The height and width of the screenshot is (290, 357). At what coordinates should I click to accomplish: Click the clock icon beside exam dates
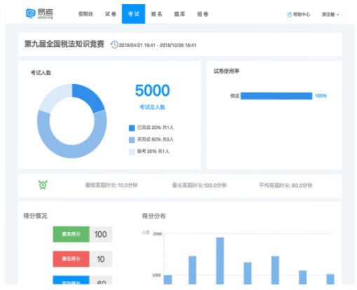pos(114,45)
